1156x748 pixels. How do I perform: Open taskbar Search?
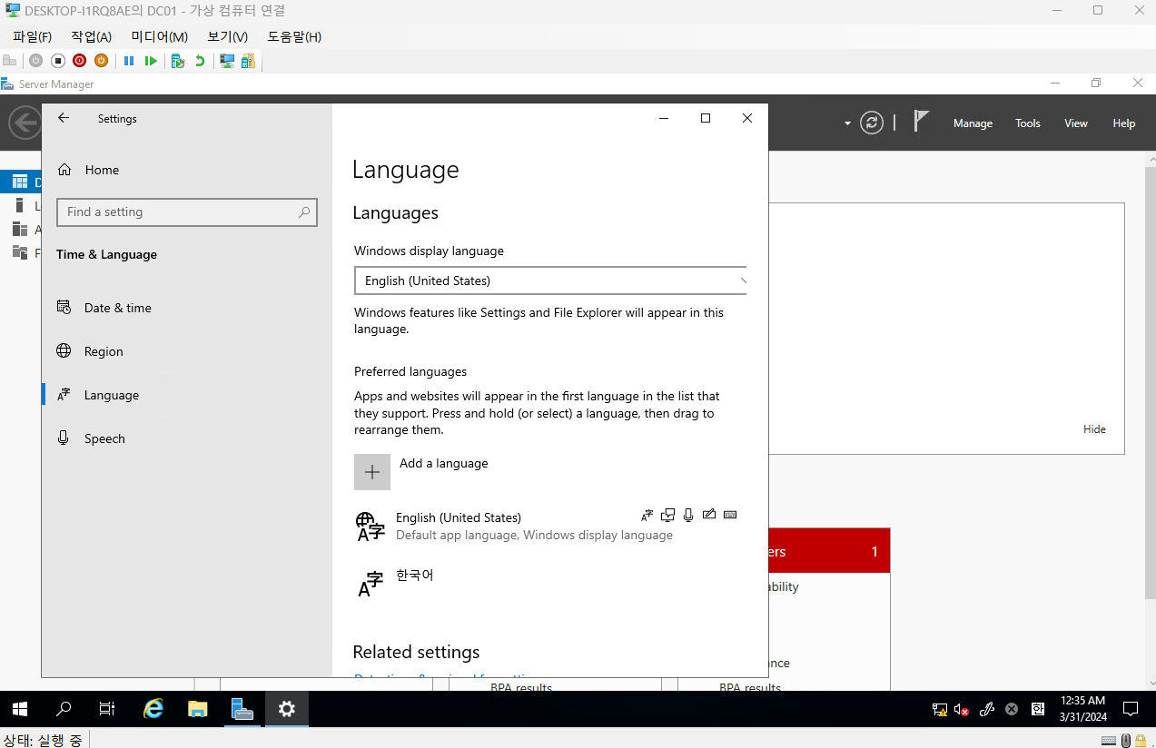point(64,709)
